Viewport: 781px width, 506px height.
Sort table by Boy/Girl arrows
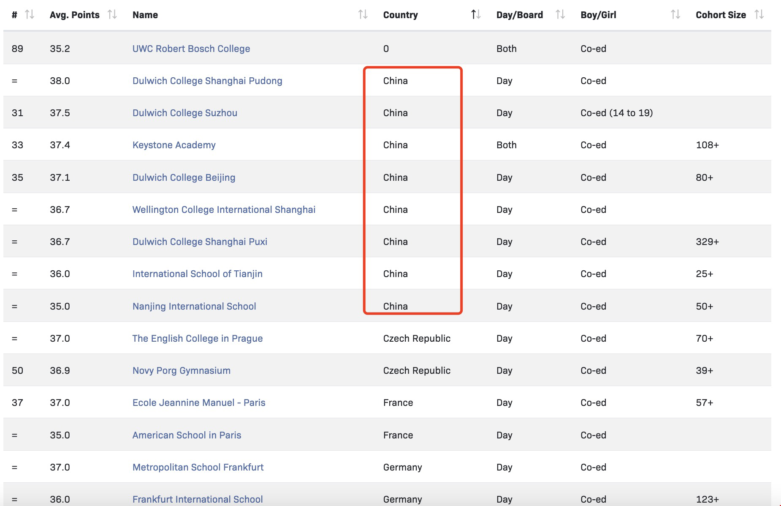pyautogui.click(x=675, y=15)
